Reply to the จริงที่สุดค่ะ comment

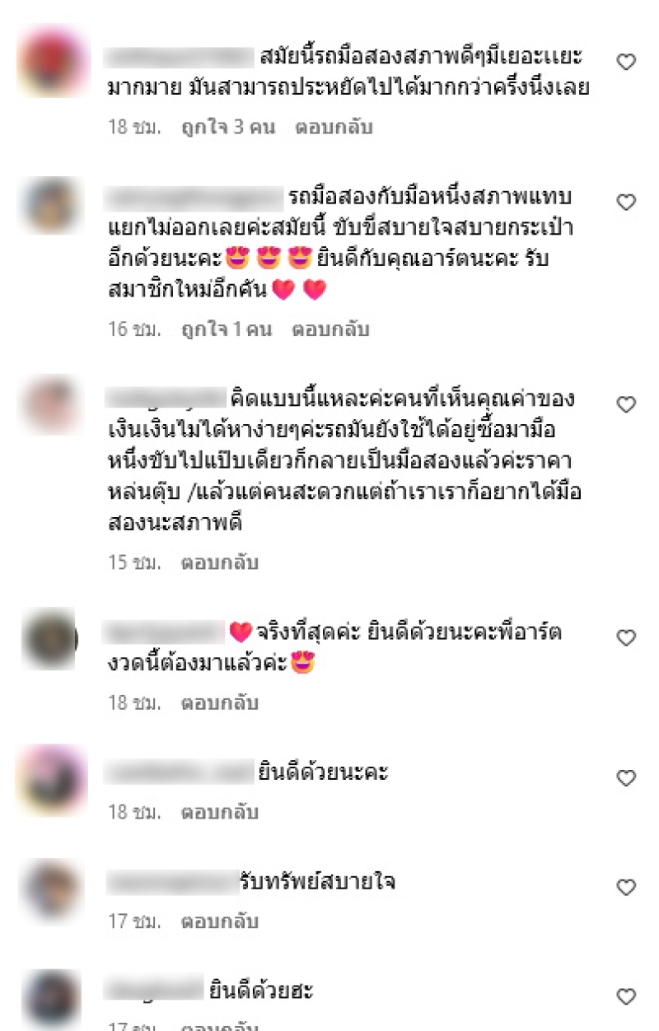pos(220,702)
